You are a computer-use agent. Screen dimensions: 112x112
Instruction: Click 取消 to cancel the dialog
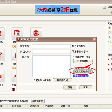(x=86, y=87)
